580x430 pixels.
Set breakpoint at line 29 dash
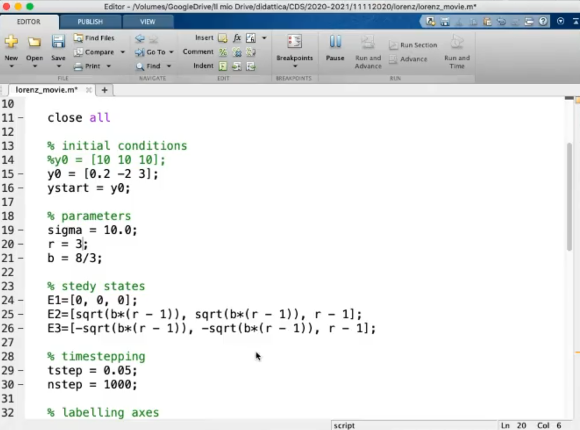pos(21,371)
